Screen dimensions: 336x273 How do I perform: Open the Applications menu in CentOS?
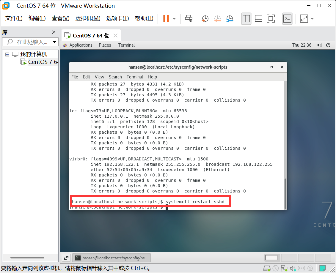coord(81,45)
